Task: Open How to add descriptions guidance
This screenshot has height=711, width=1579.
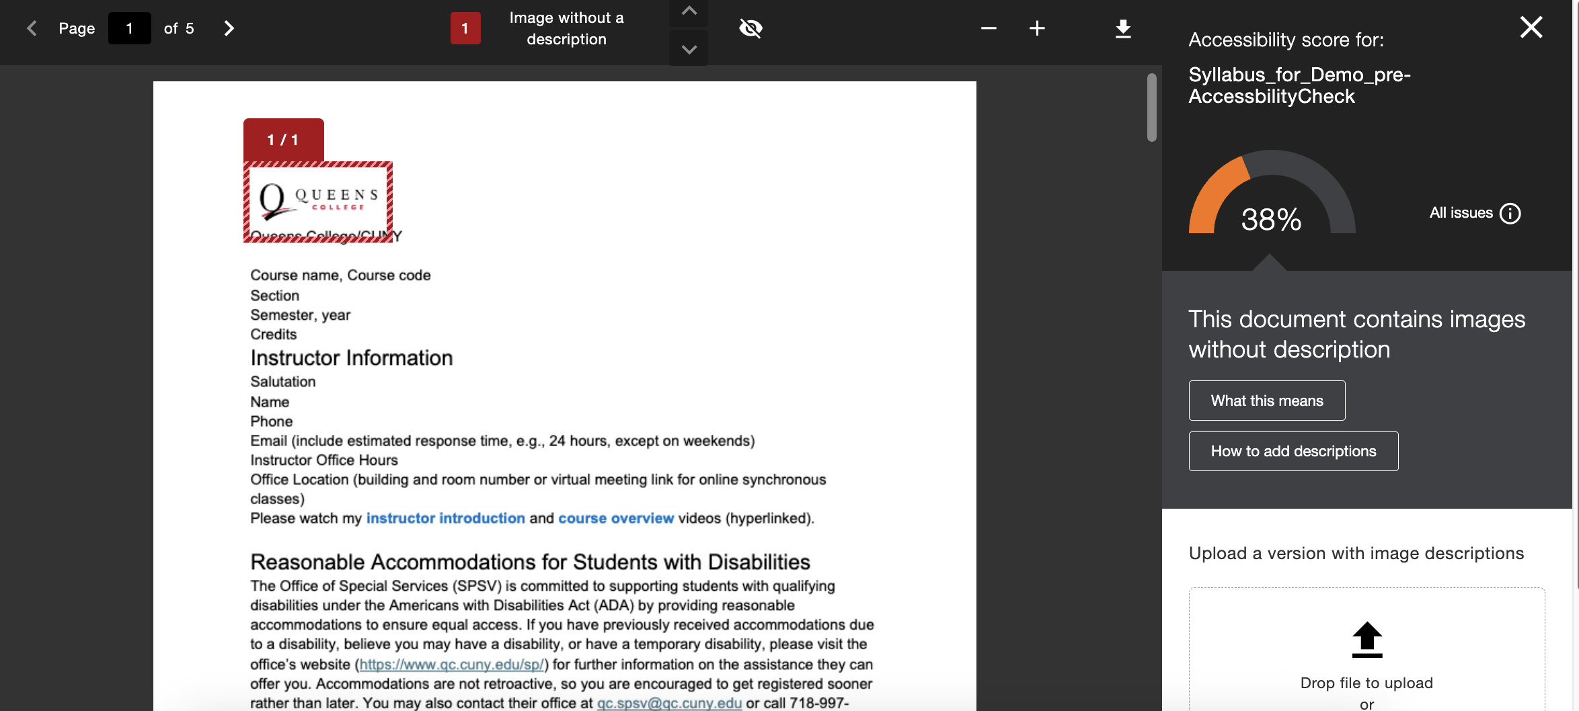Action: (x=1293, y=451)
